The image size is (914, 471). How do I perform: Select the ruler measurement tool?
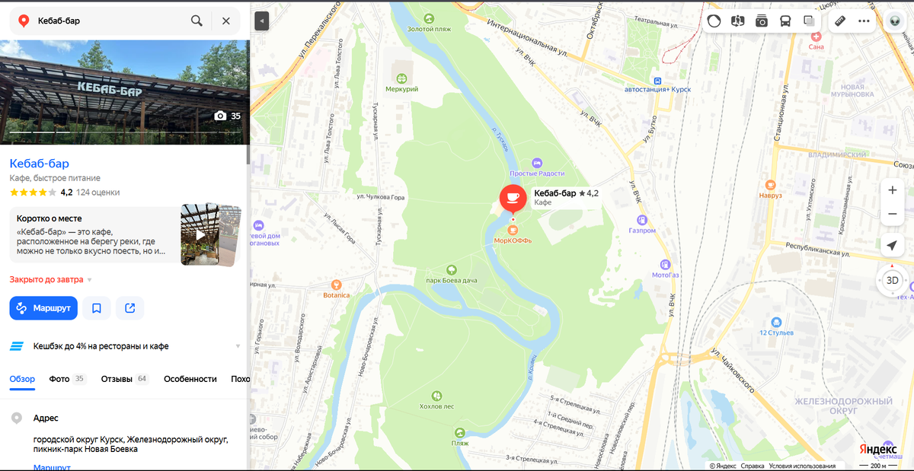coord(840,21)
